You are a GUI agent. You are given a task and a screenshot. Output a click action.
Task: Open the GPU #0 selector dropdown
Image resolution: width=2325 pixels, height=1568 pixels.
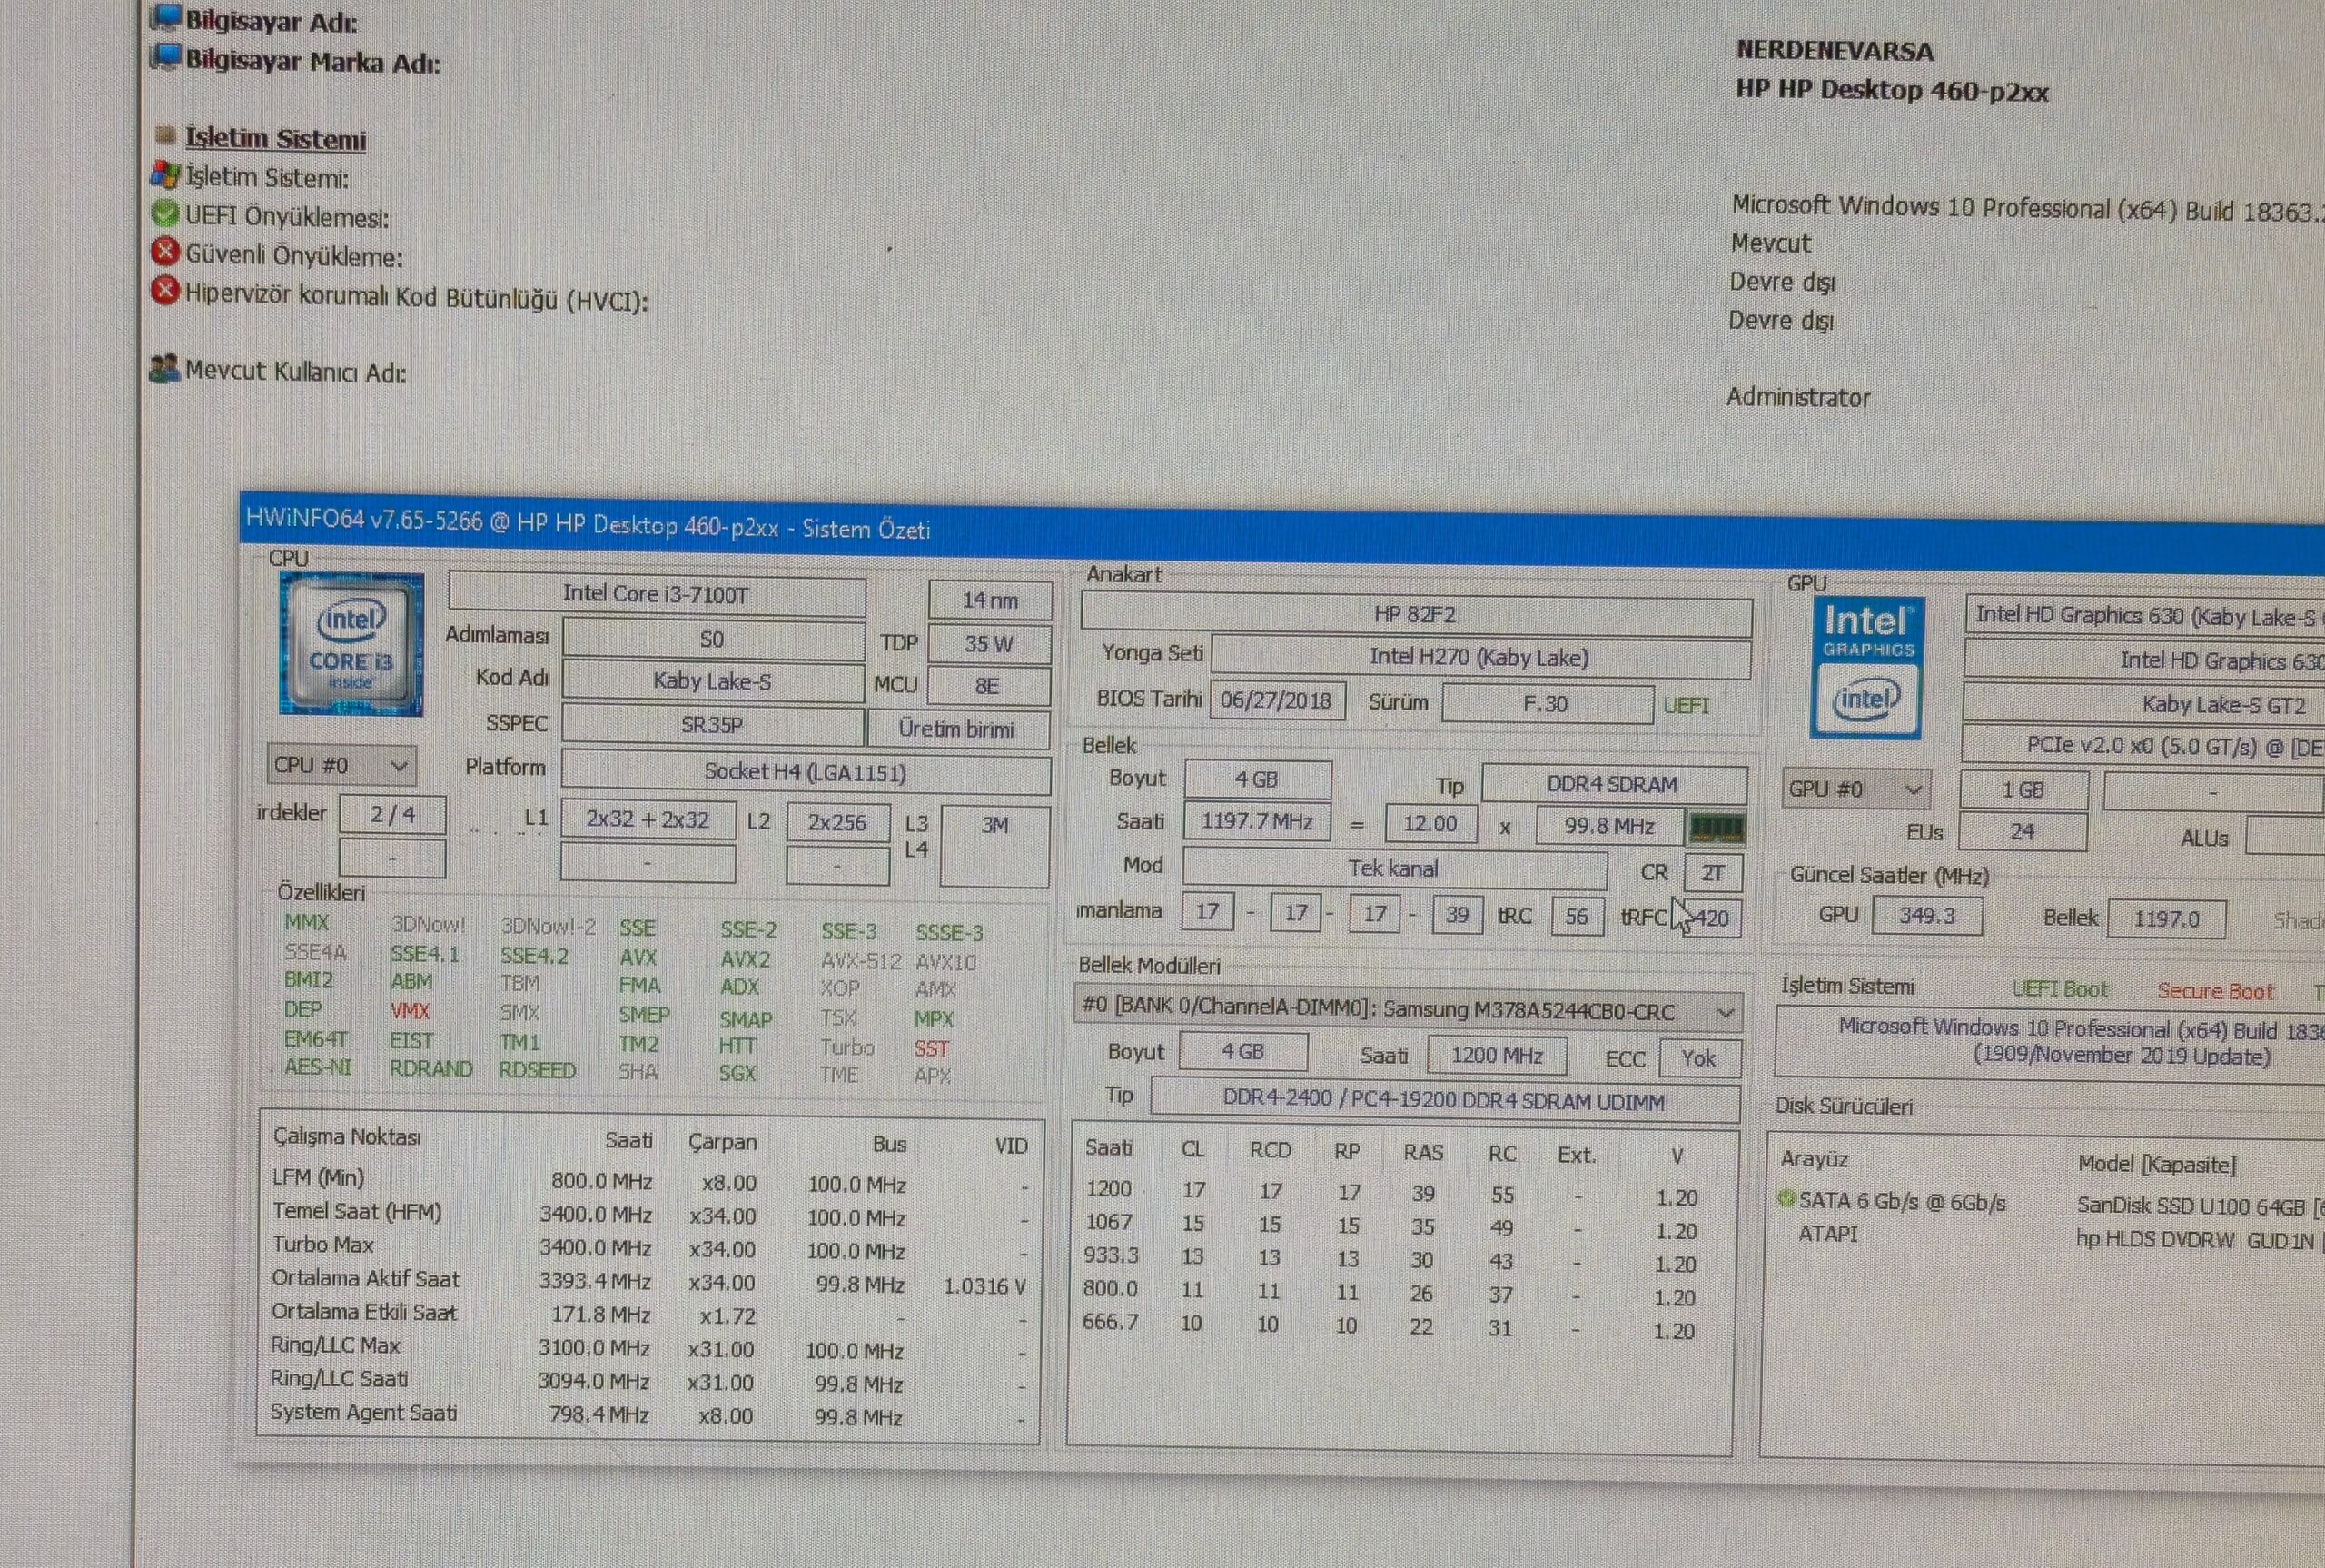tap(1856, 789)
